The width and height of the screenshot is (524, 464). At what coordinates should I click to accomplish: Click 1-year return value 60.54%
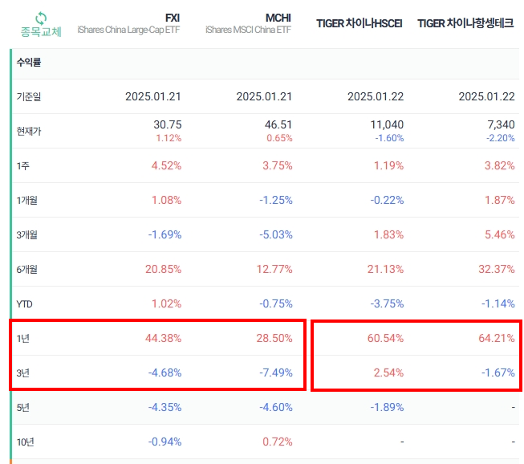385,338
